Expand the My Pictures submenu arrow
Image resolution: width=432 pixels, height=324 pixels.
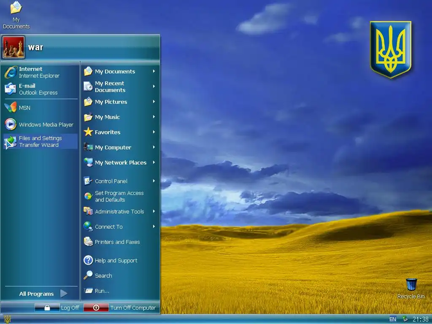coord(154,102)
